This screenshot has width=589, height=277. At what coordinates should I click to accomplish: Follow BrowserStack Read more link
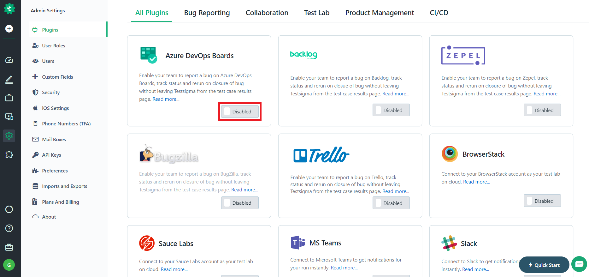(476, 182)
